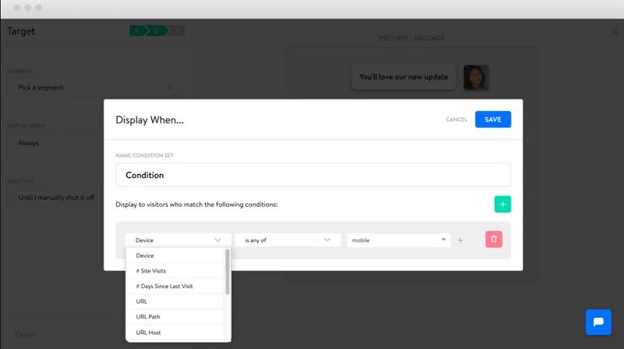
Task: Save the Display When condition set
Action: (x=493, y=119)
